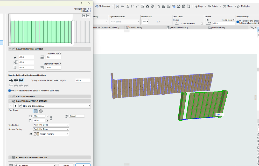Toggle the eye icon beside RS_Fences layer
This screenshot has width=259, height=166.
pyautogui.click(x=17, y=165)
